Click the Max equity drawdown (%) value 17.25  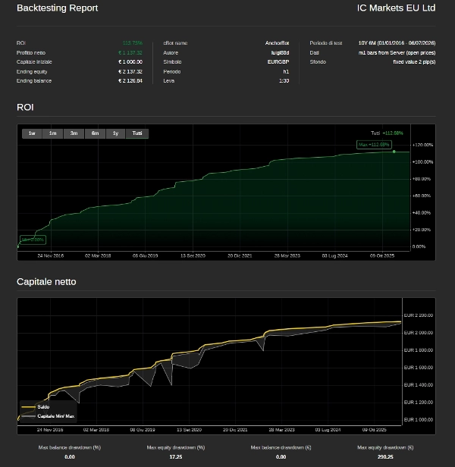pos(176,457)
